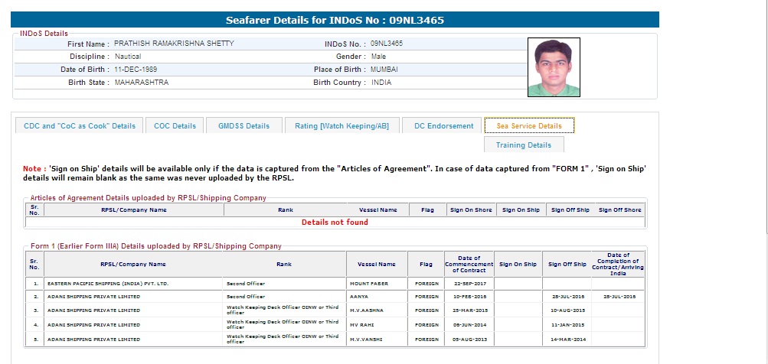Click the Sea Service Details tab

point(529,126)
